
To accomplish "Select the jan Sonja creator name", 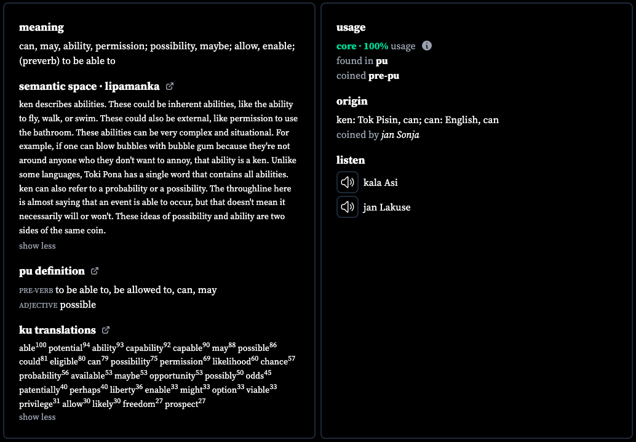I will [400, 135].
